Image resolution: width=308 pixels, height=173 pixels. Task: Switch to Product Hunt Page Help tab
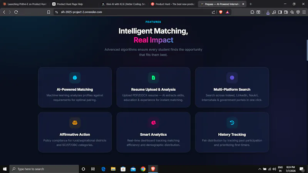pyautogui.click(x=75, y=4)
